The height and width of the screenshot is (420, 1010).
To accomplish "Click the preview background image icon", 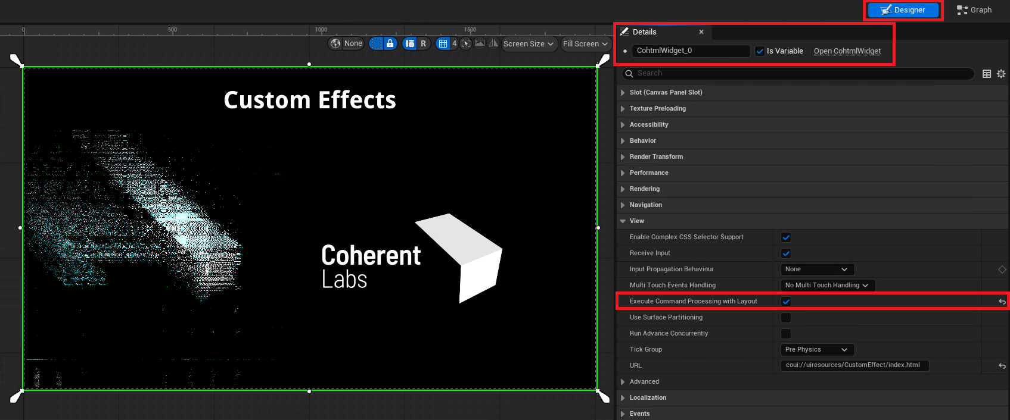I will (x=480, y=43).
